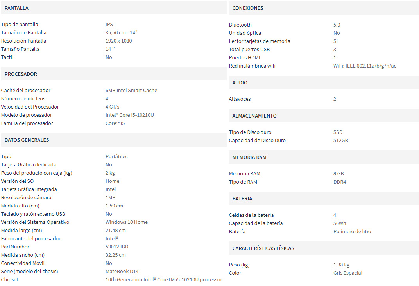Click the Capacidad de la batería label
This screenshot has width=419, height=286.
[256, 223]
